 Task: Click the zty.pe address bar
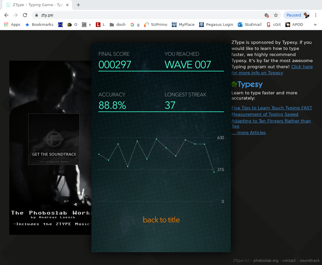[x=145, y=15]
